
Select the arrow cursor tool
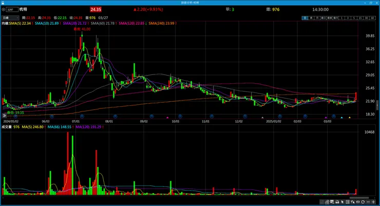tap(343, 202)
